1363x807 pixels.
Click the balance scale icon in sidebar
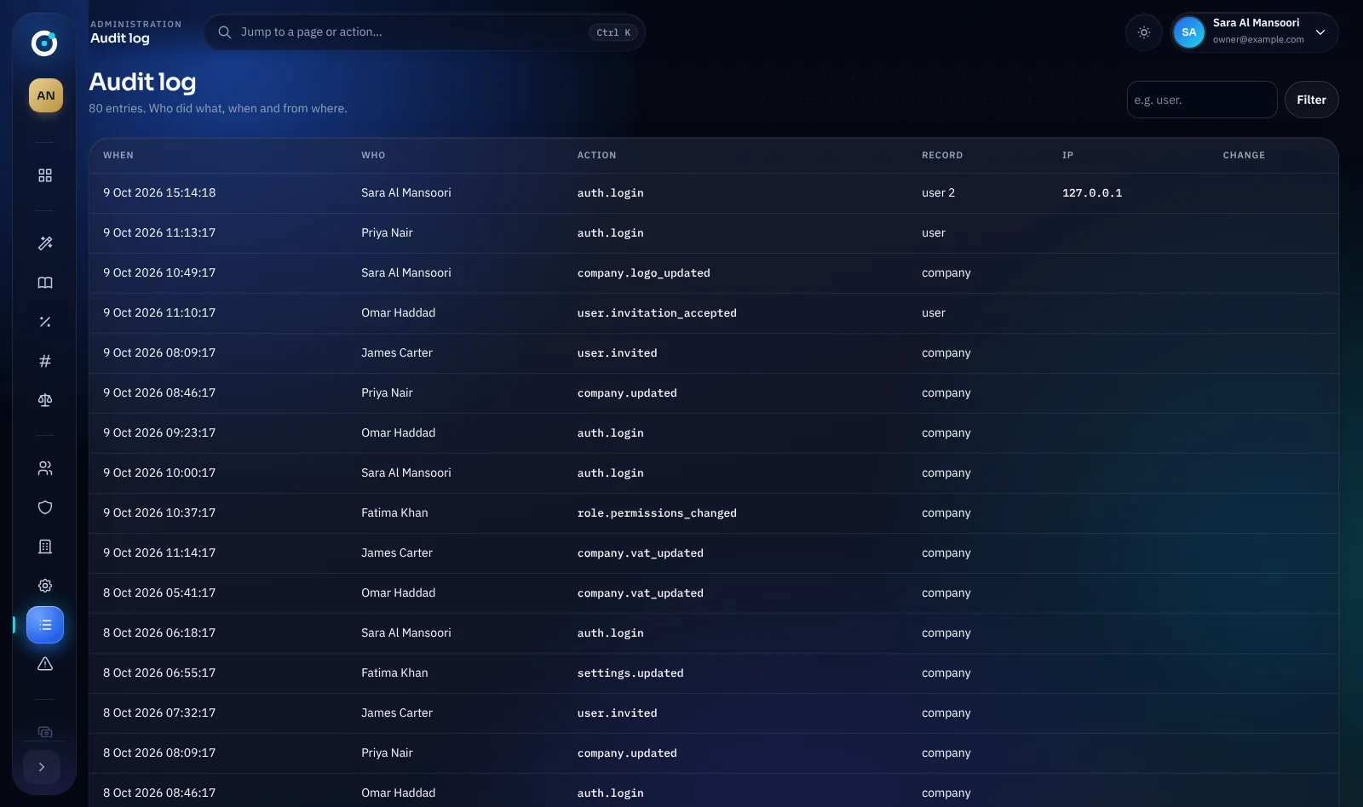coord(45,400)
